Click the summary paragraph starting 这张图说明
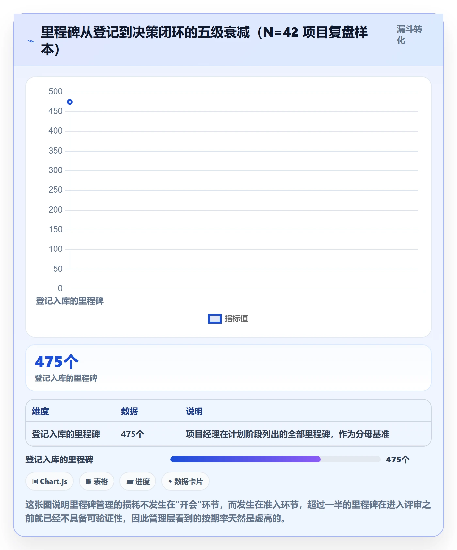The height and width of the screenshot is (550, 457). pyautogui.click(x=228, y=511)
